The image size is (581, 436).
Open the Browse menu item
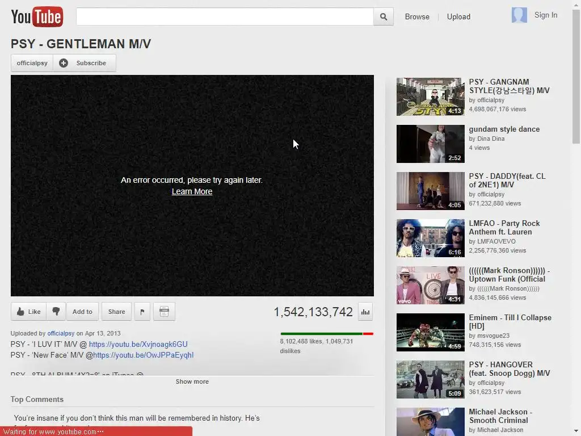click(x=417, y=16)
